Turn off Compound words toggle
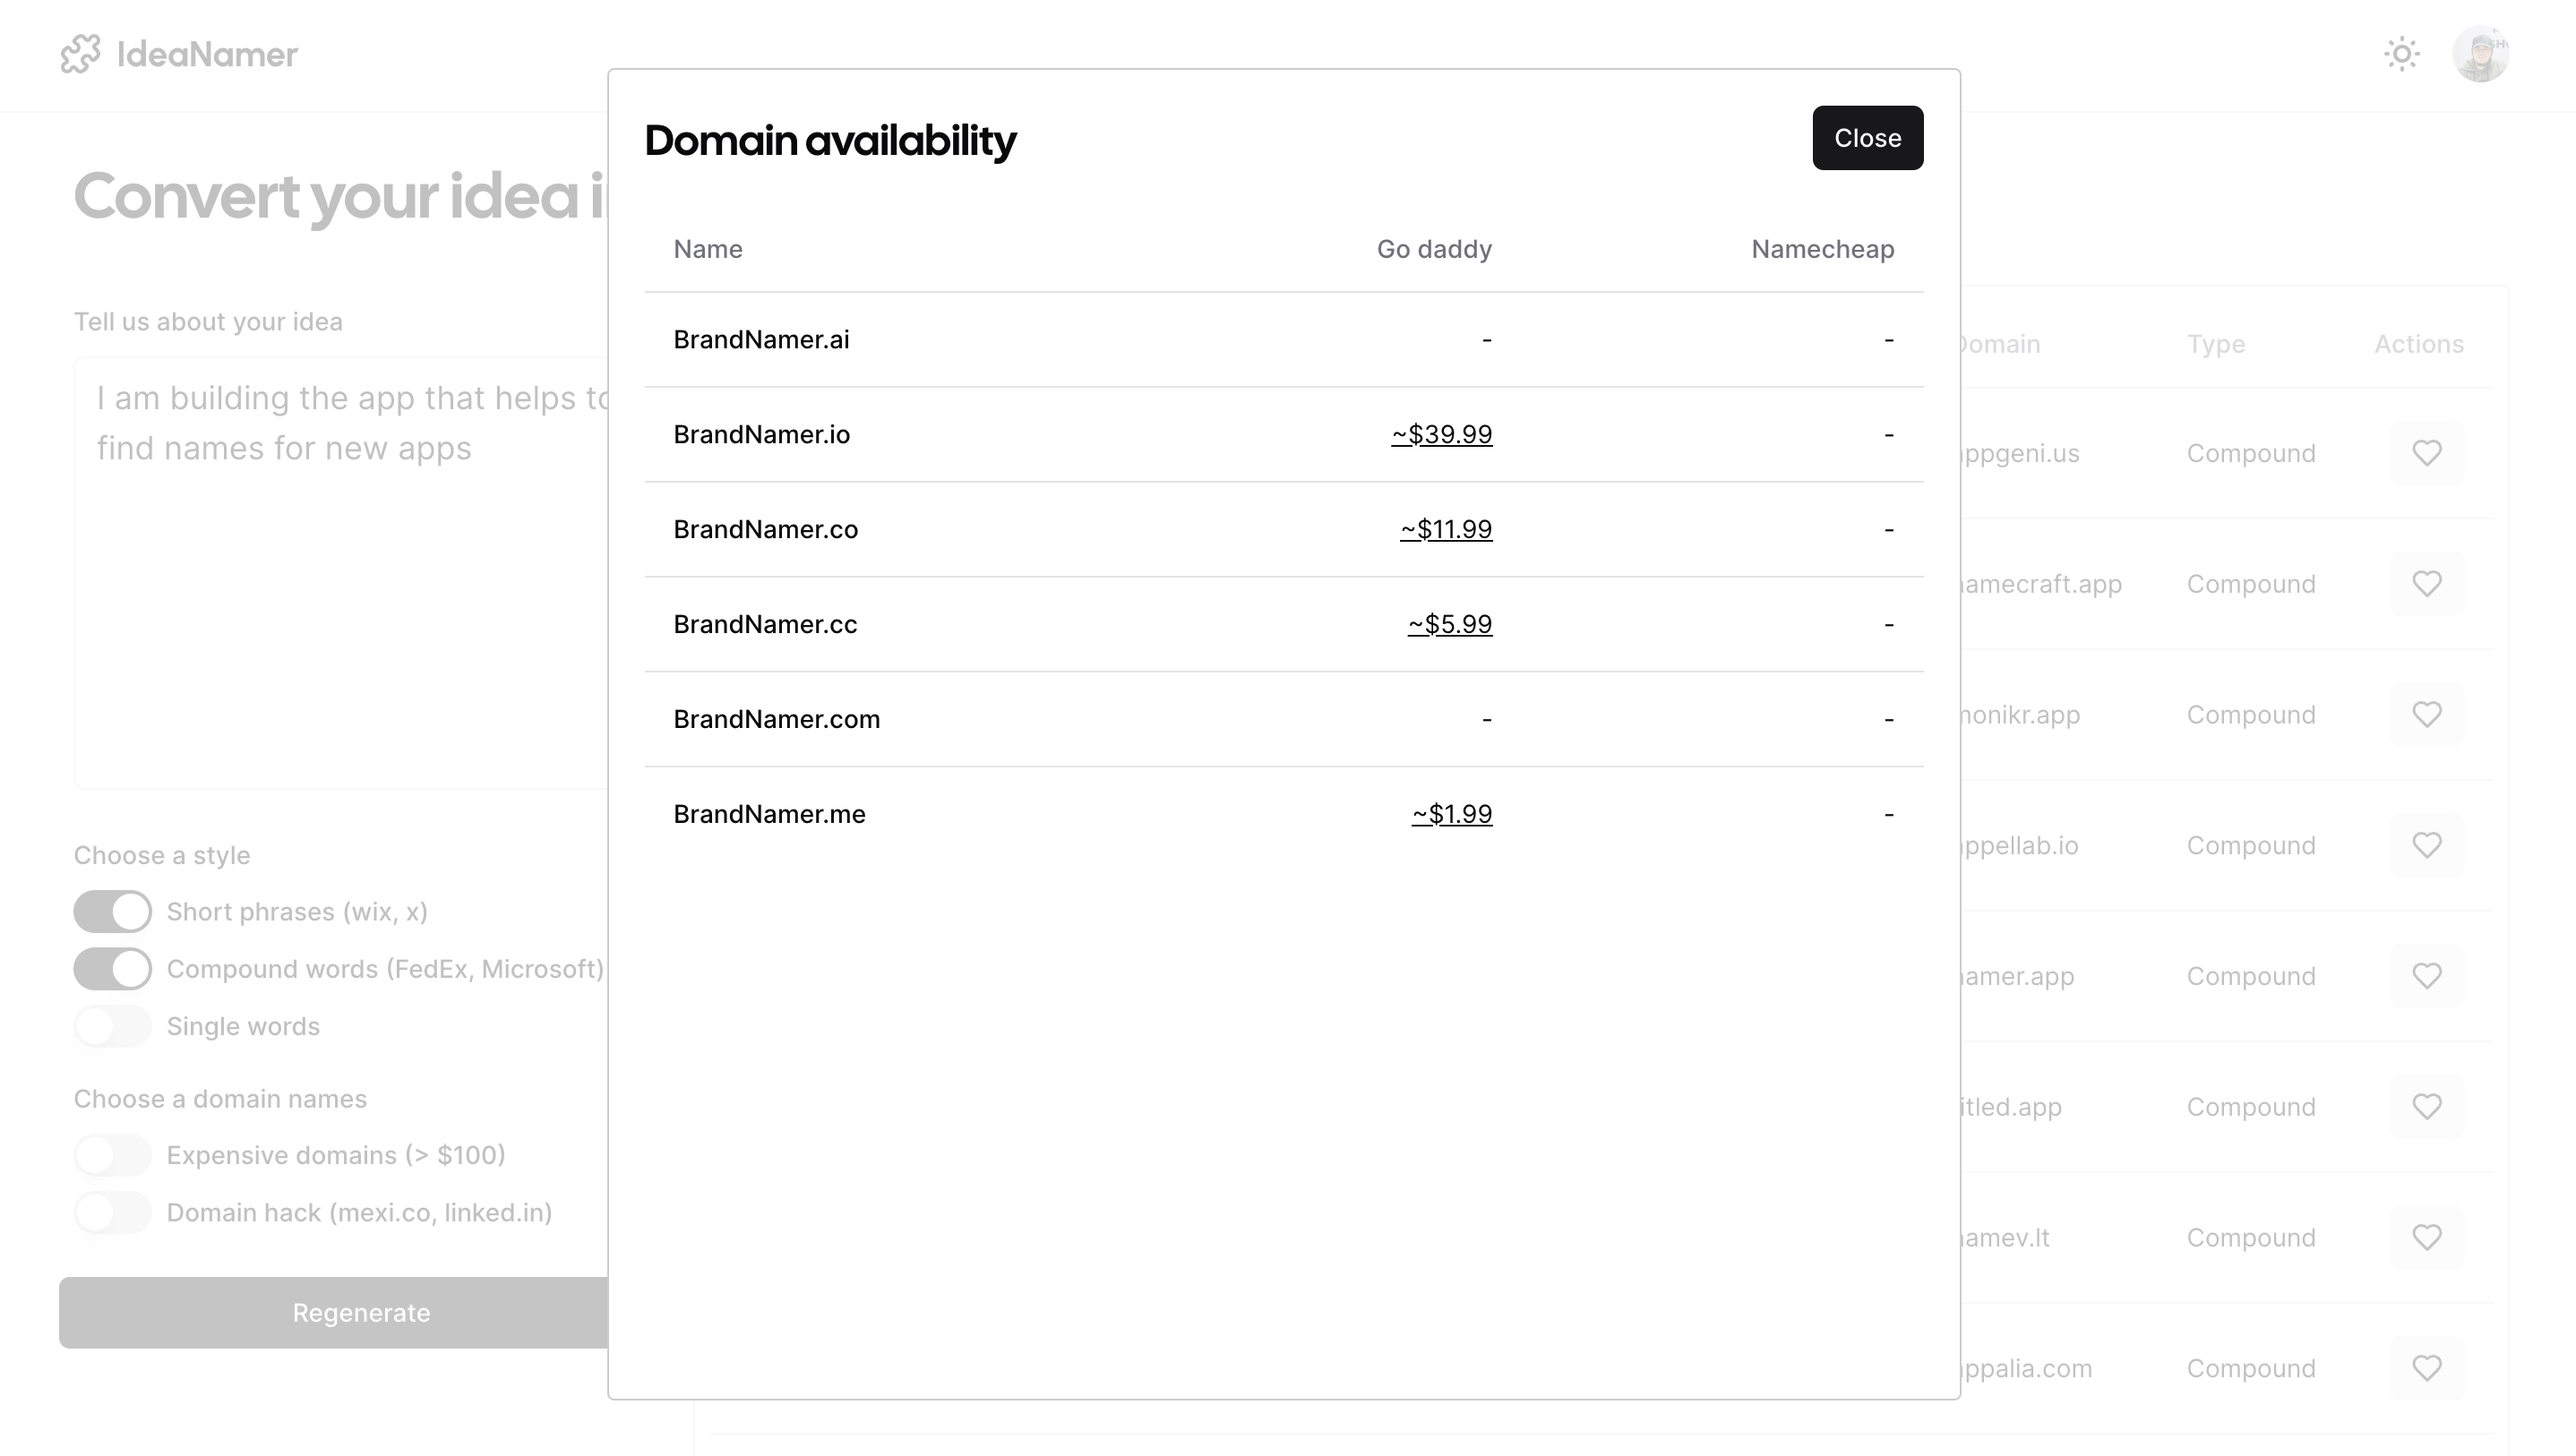Image resolution: width=2576 pixels, height=1456 pixels. pos(112,969)
